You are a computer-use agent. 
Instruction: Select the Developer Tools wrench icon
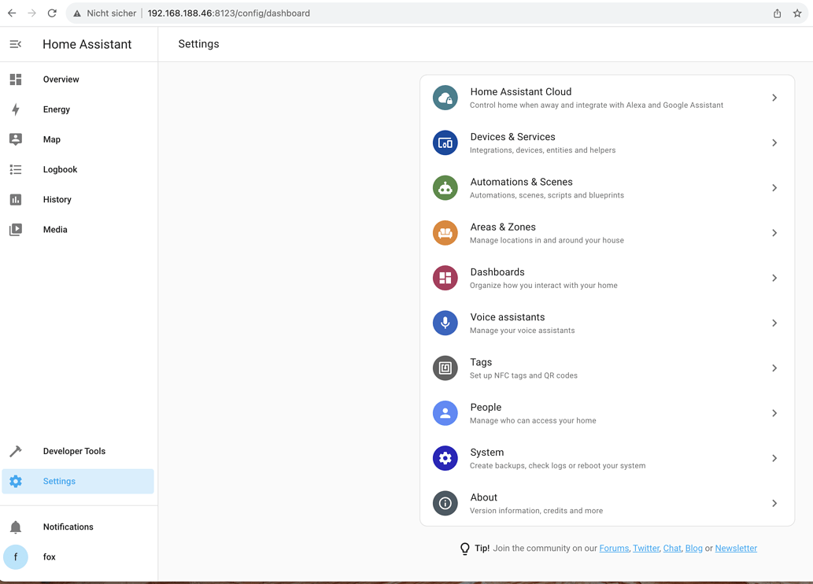click(x=16, y=451)
